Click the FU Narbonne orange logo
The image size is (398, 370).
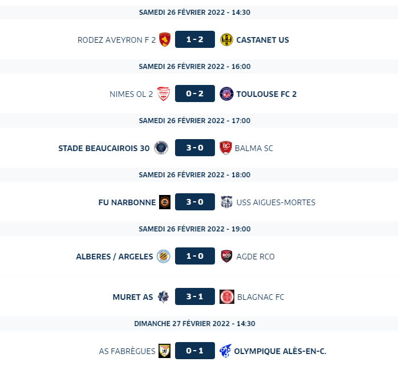165,202
